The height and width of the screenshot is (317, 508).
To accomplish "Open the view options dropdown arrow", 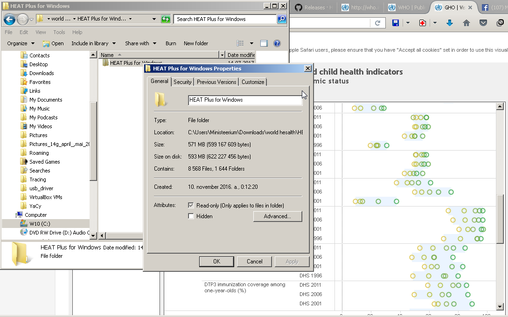I will coord(251,43).
